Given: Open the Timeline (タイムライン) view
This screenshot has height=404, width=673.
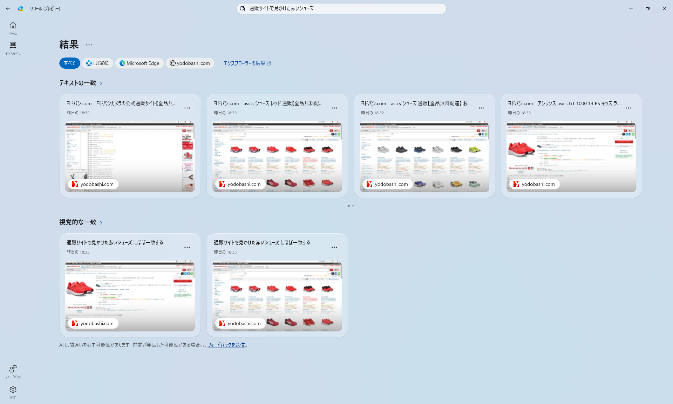Looking at the screenshot, I should pos(13,48).
